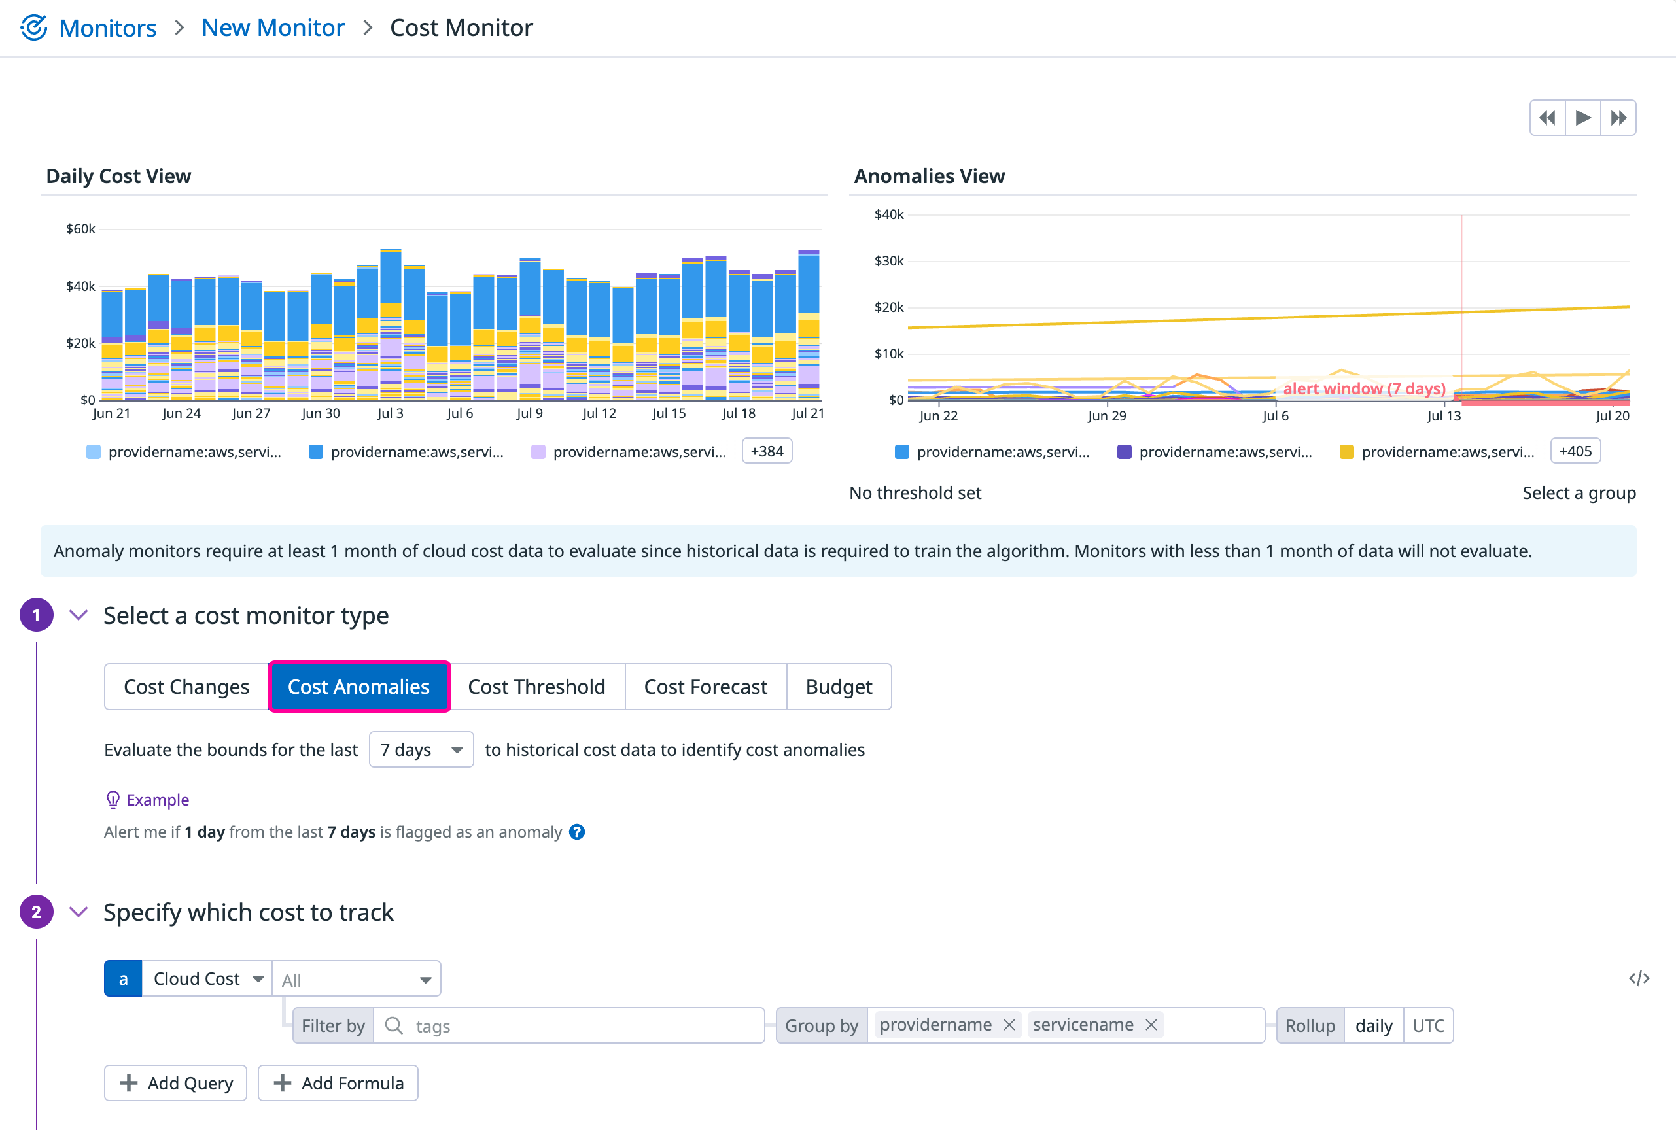
Task: Expand the All cost type dropdown
Action: tap(356, 980)
